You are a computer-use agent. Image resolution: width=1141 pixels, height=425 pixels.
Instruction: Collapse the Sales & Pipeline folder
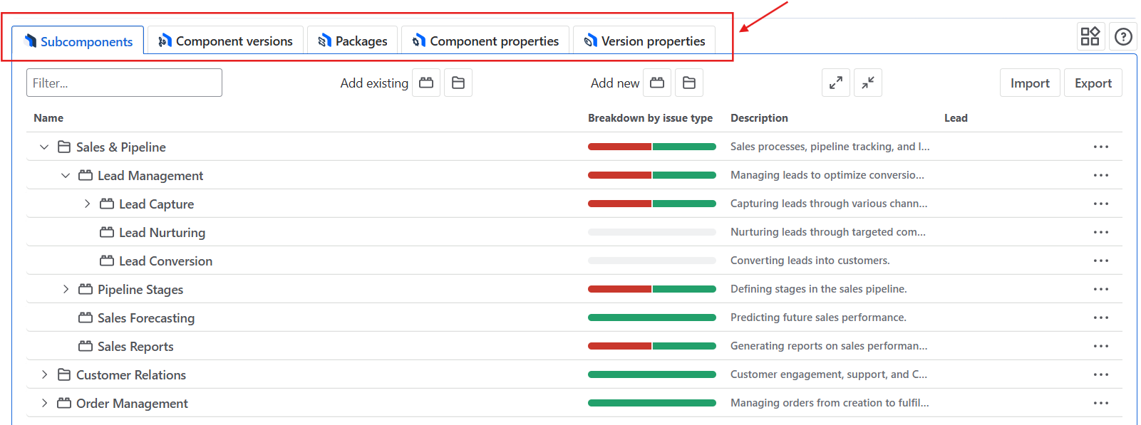[x=44, y=147]
